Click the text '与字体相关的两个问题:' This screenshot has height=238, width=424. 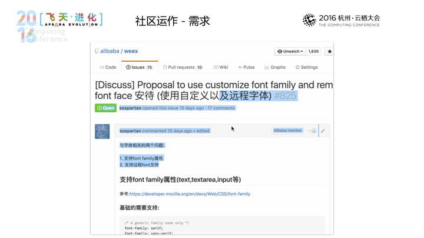click(142, 146)
